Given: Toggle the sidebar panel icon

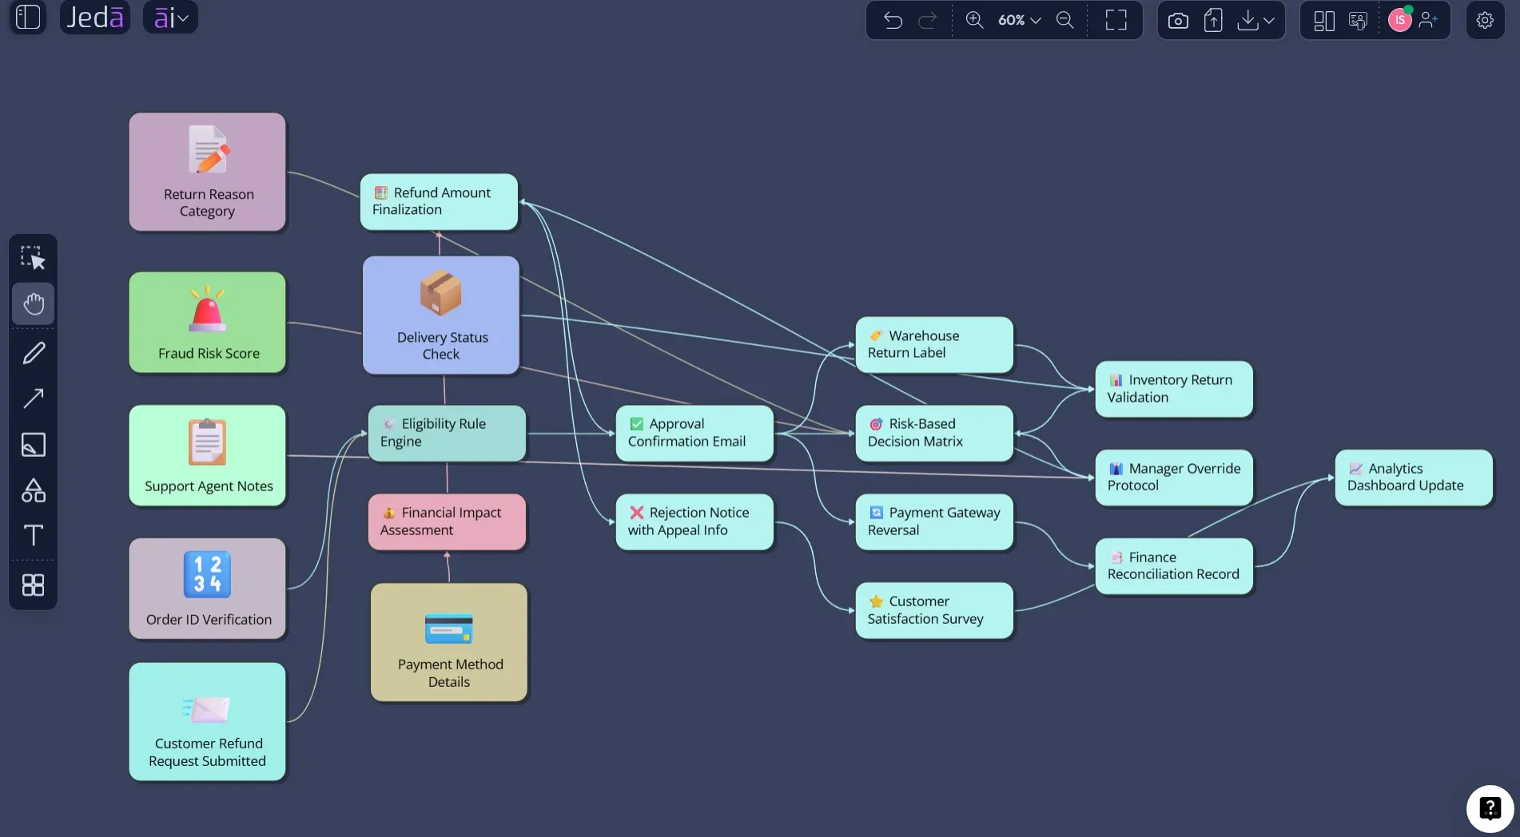Looking at the screenshot, I should point(28,18).
